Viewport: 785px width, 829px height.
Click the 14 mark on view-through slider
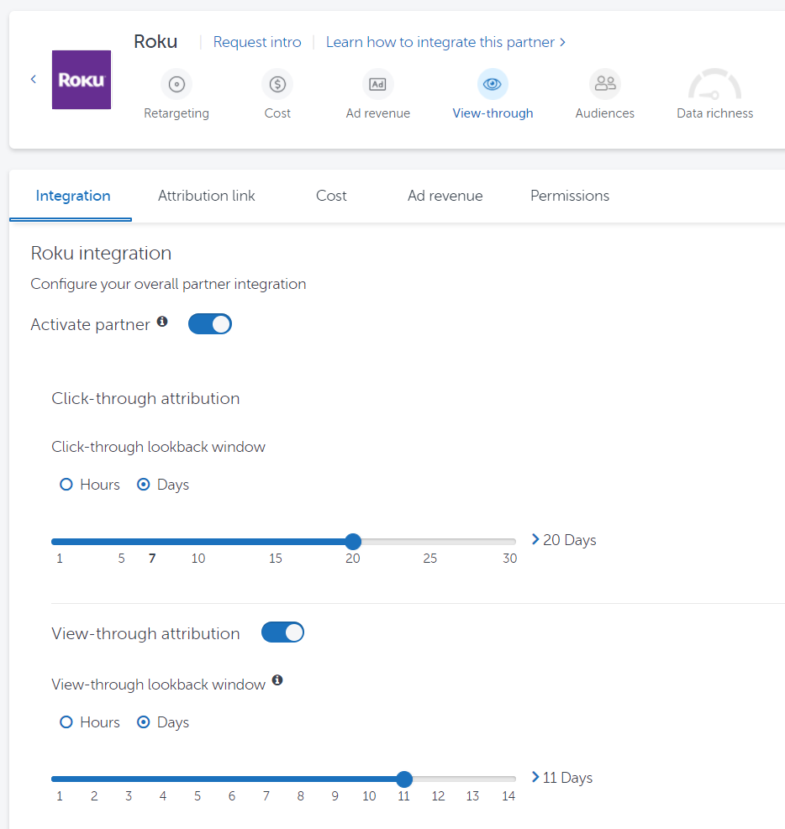pos(508,796)
